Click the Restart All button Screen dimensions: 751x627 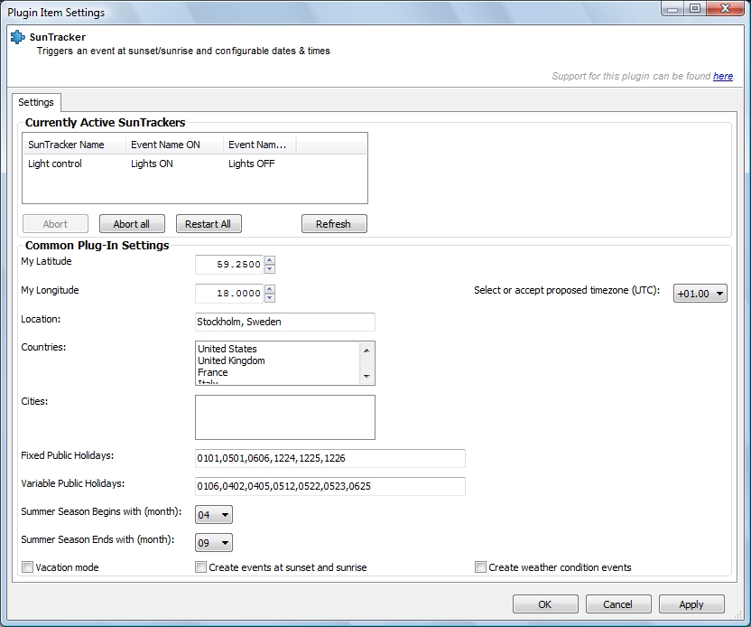click(209, 224)
